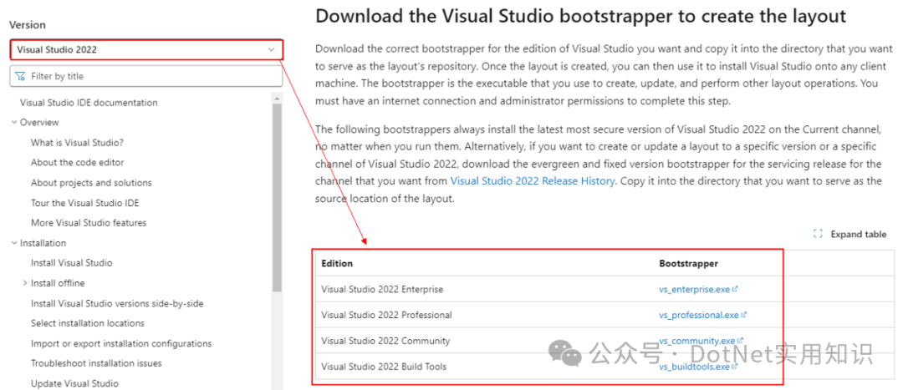Select Visual Studio 2022 Professional cell
The image size is (903, 390).
tap(386, 315)
